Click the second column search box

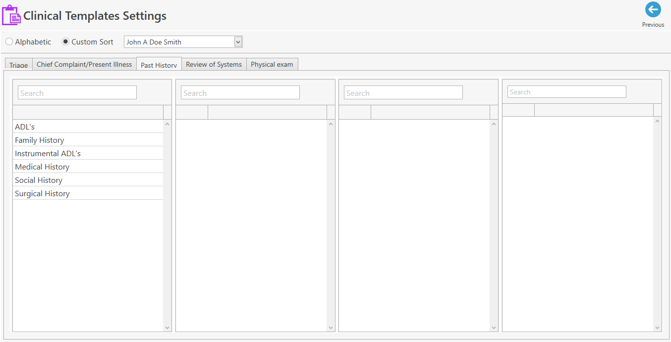click(240, 92)
